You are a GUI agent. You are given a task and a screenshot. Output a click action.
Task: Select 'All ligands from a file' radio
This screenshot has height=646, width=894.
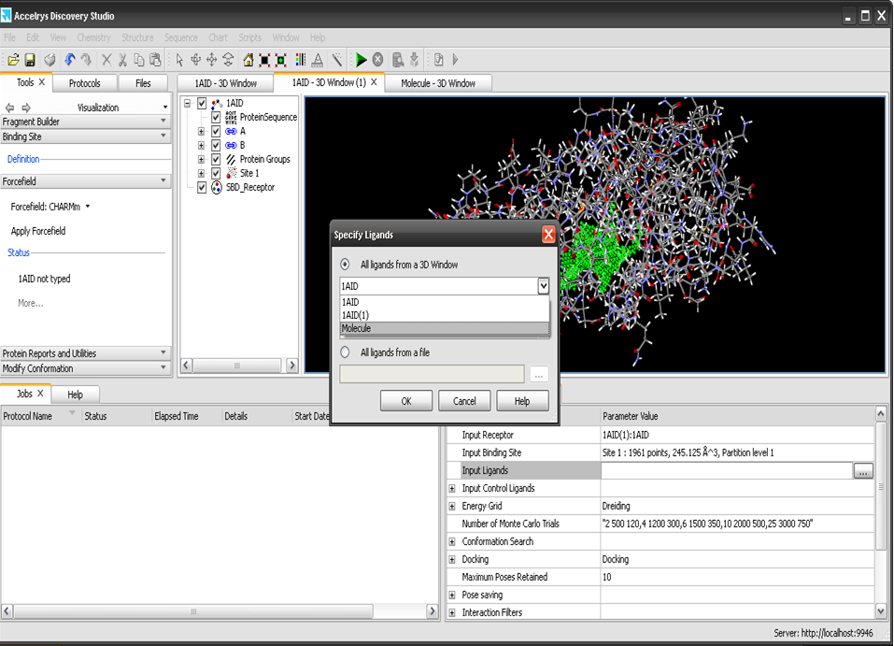(345, 352)
